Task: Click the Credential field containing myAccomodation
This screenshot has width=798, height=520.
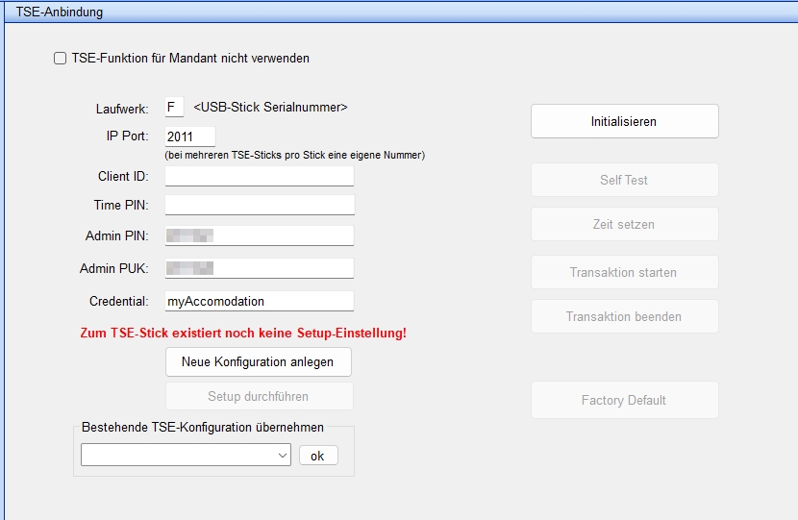Action: click(260, 301)
